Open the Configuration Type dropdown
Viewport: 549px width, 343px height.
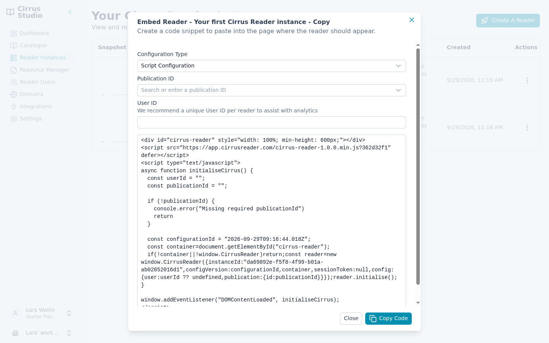[271, 66]
